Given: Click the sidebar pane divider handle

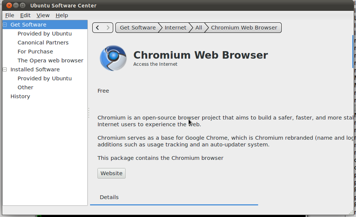Looking at the screenshot, I should tap(89, 113).
